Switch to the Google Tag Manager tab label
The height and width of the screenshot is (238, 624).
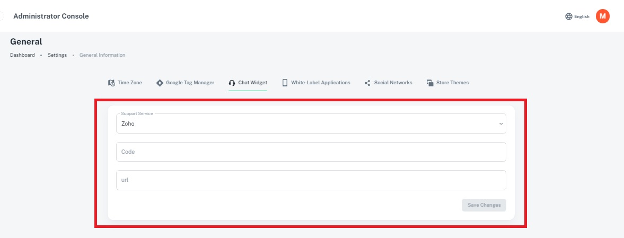(190, 83)
